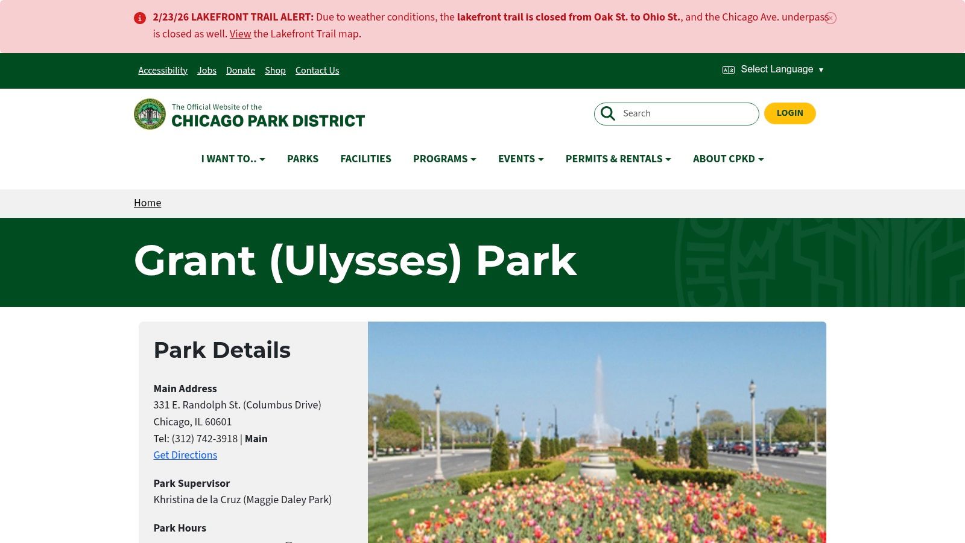
Task: Click the language translate icon
Action: tap(729, 70)
